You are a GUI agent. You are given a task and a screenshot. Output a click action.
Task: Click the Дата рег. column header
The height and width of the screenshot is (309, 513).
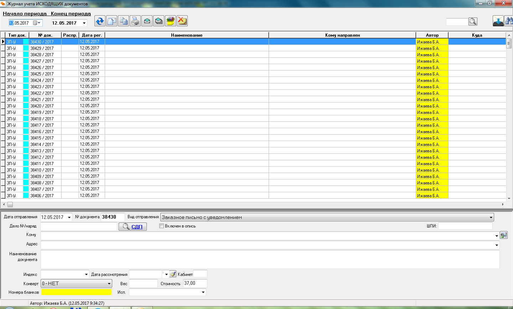[92, 35]
